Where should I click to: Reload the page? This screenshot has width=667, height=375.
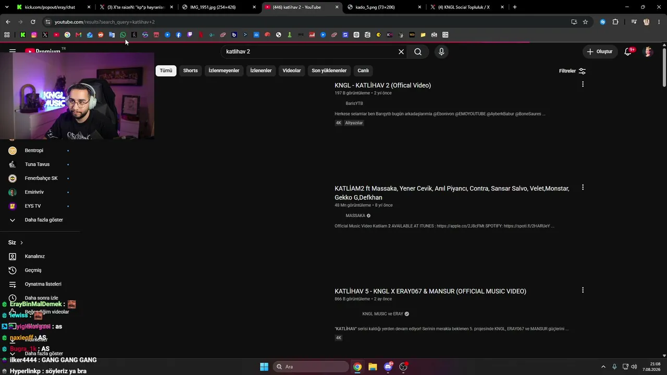[33, 22]
